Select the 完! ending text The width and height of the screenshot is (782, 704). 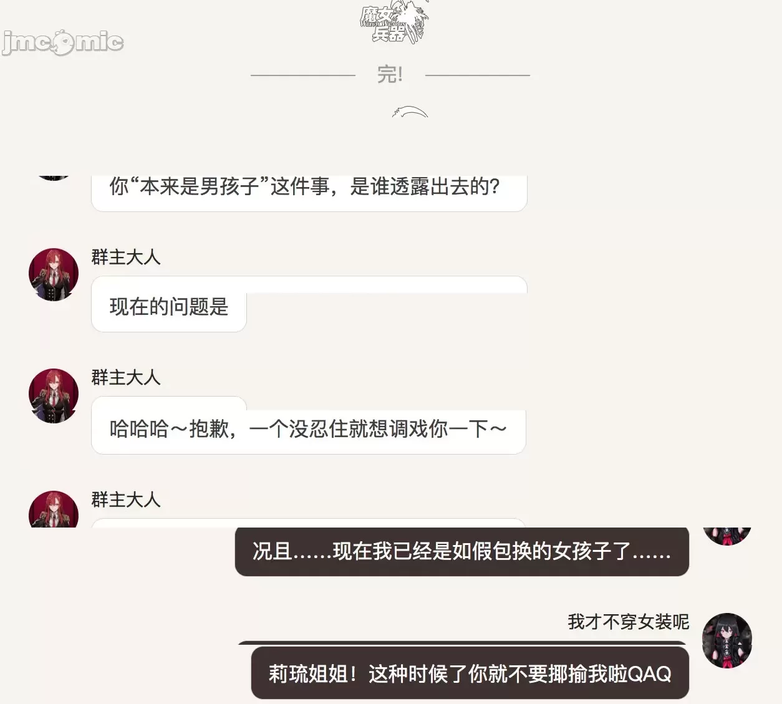point(390,75)
